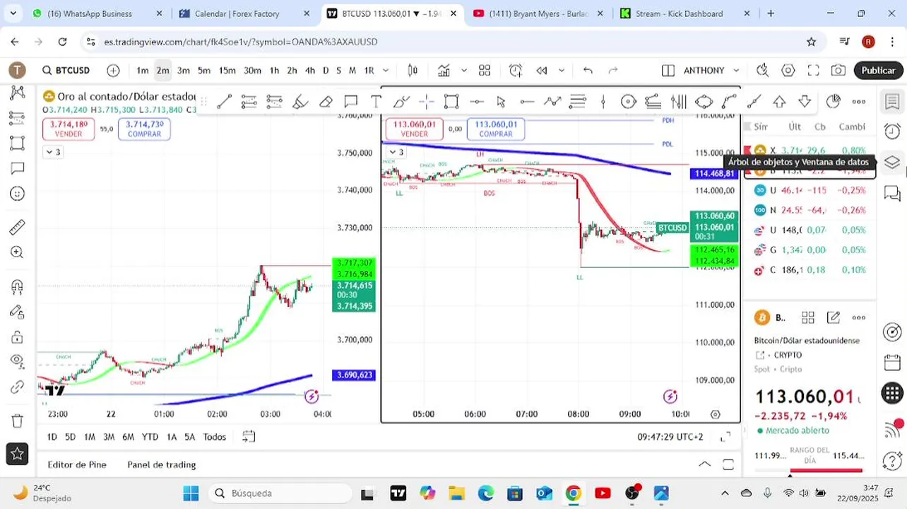
Task: Select the 1D date range
Action: click(52, 437)
